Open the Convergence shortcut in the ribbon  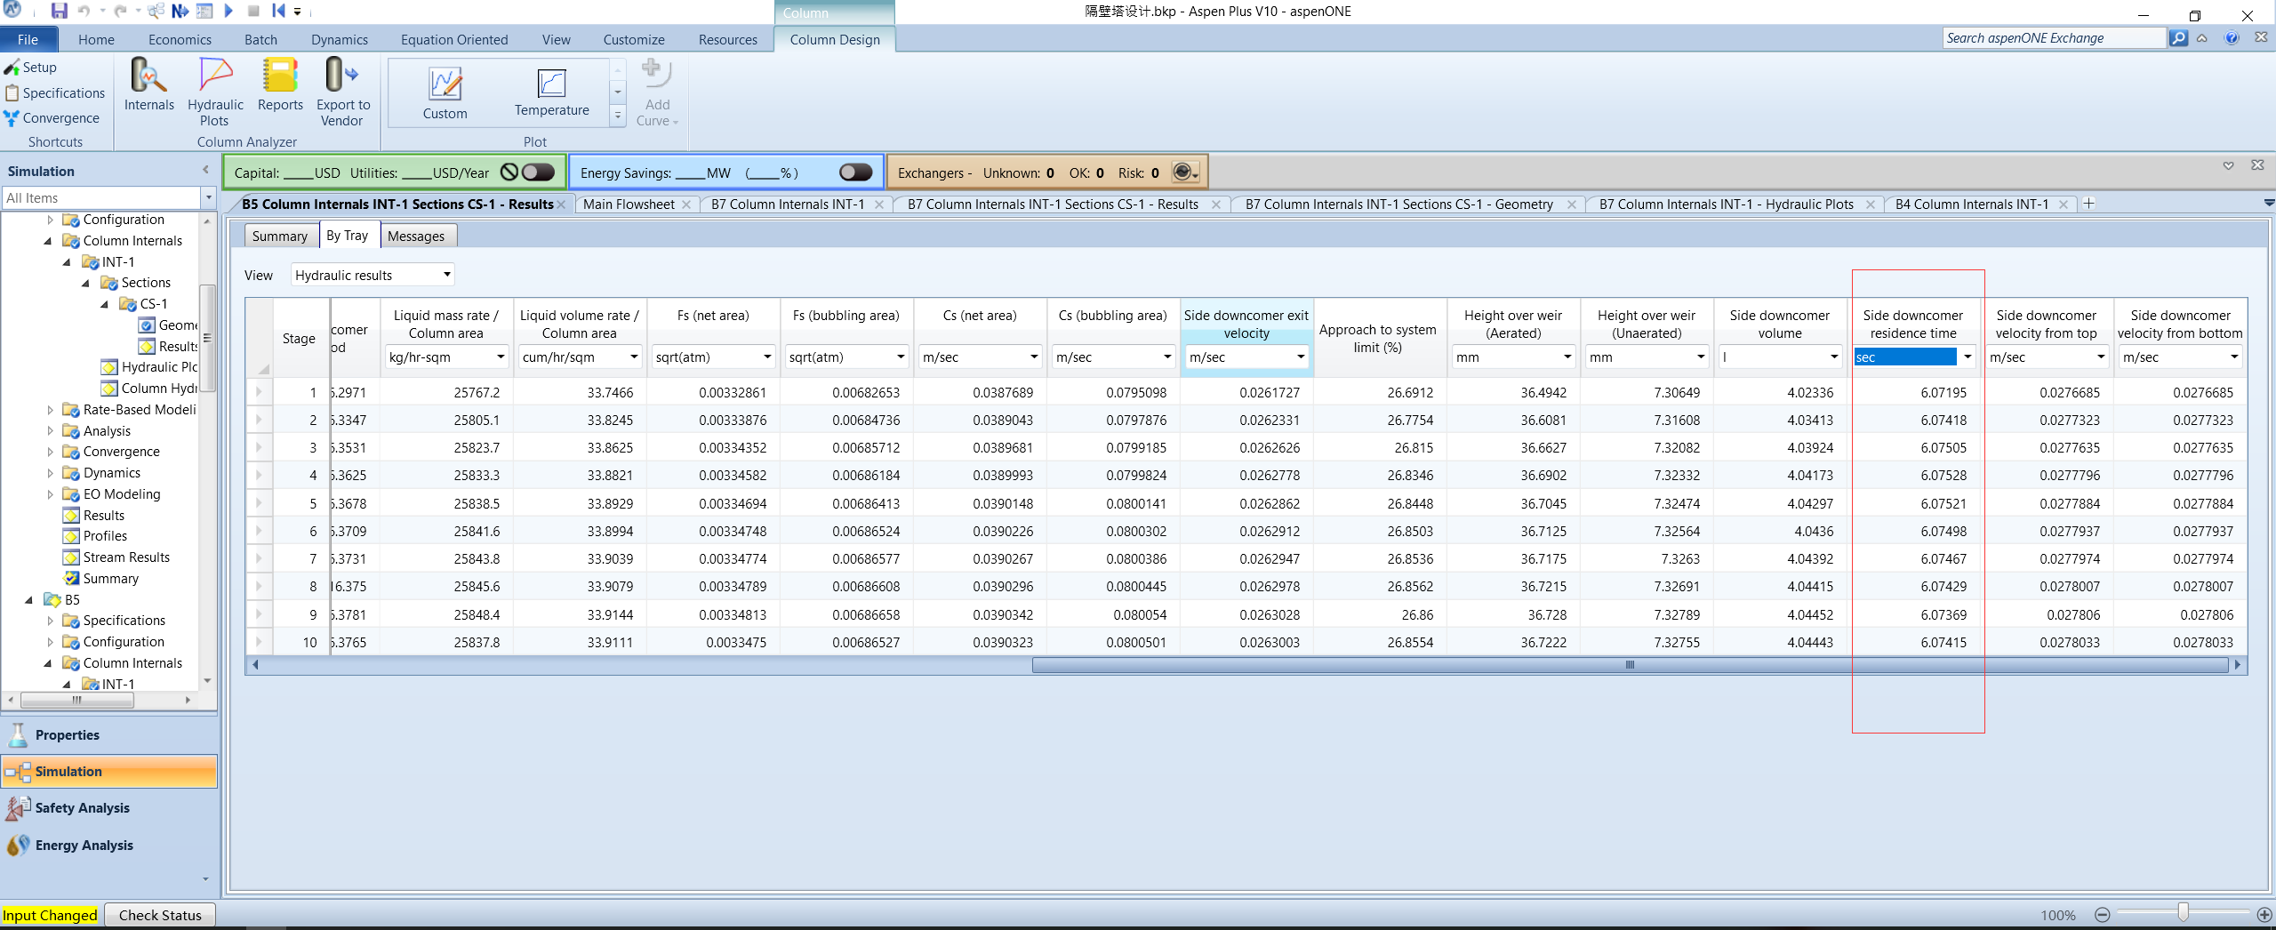pyautogui.click(x=52, y=118)
